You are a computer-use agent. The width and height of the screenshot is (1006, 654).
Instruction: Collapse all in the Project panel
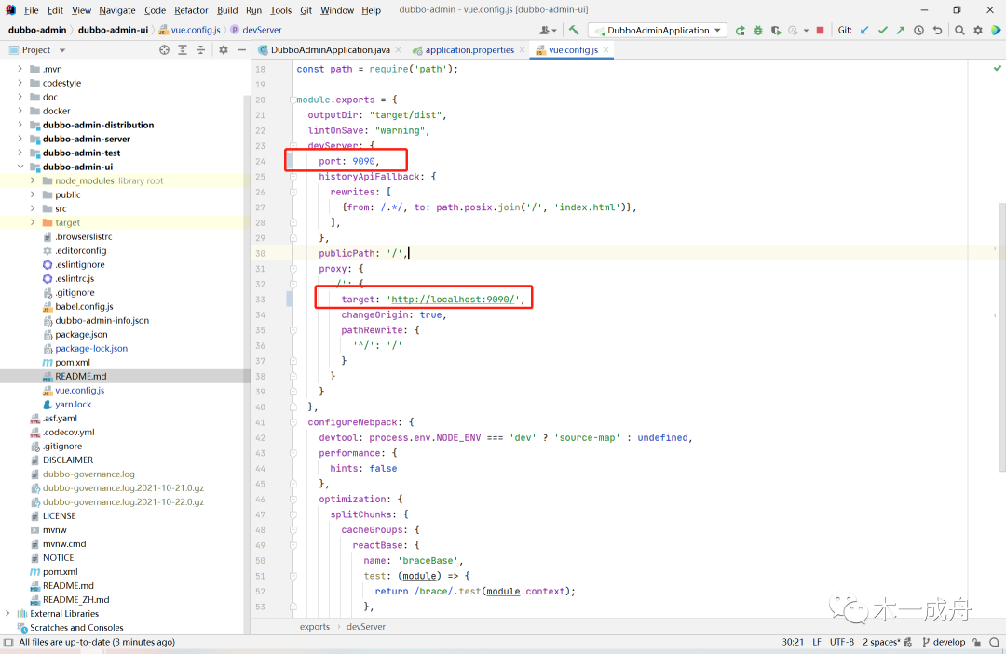(201, 50)
